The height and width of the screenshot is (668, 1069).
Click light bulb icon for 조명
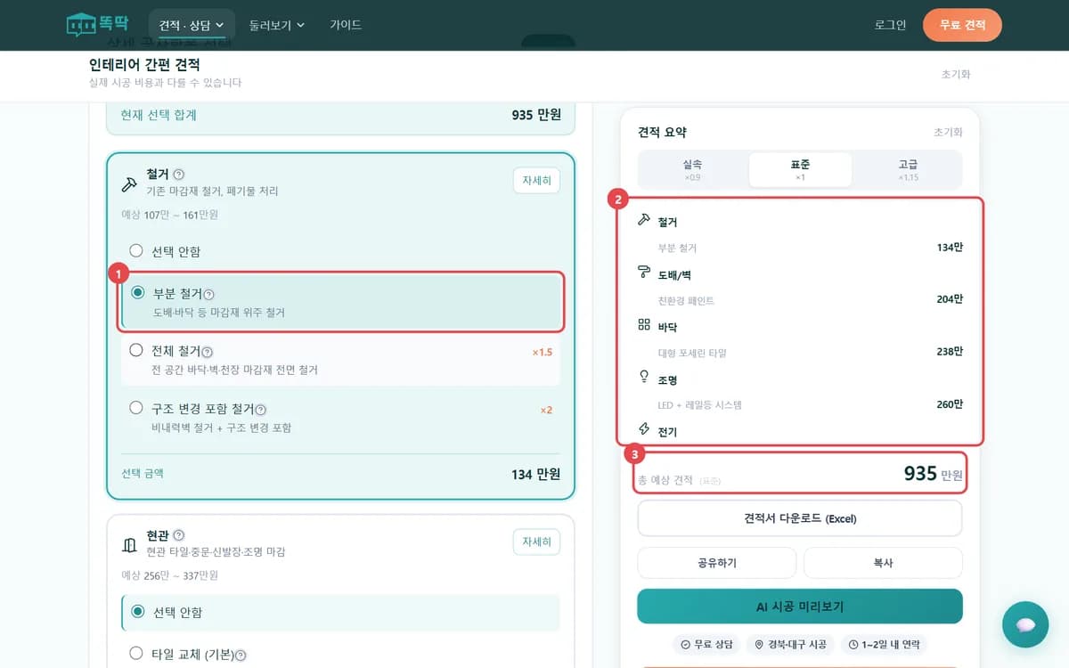[644, 377]
